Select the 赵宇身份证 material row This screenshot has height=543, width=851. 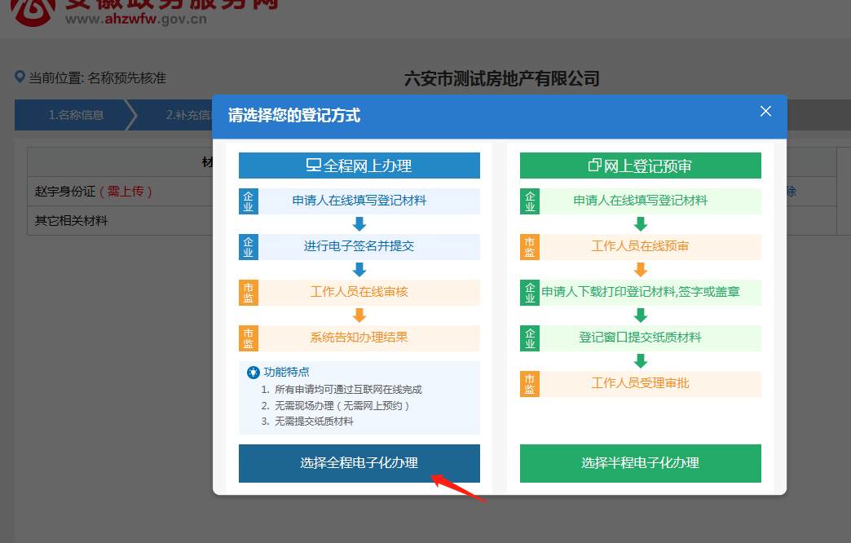[x=93, y=192]
